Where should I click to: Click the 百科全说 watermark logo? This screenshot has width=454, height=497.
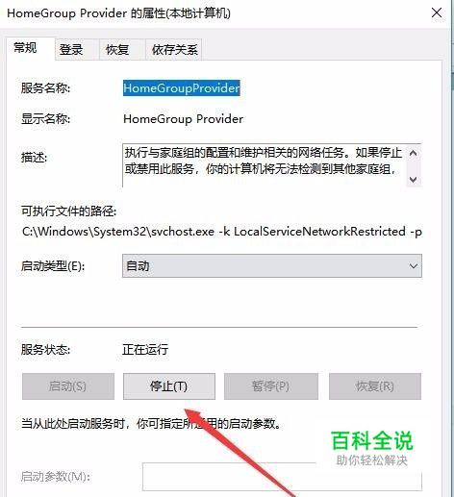371,448
